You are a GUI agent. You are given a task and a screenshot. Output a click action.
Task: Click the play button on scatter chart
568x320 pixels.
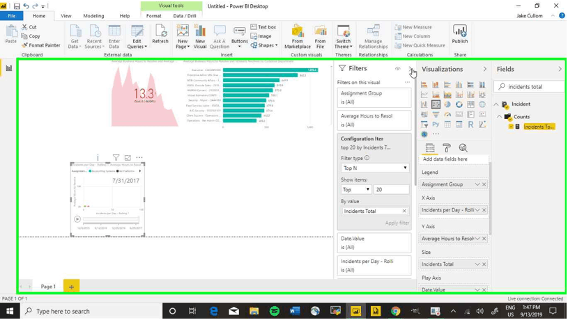[x=77, y=218]
